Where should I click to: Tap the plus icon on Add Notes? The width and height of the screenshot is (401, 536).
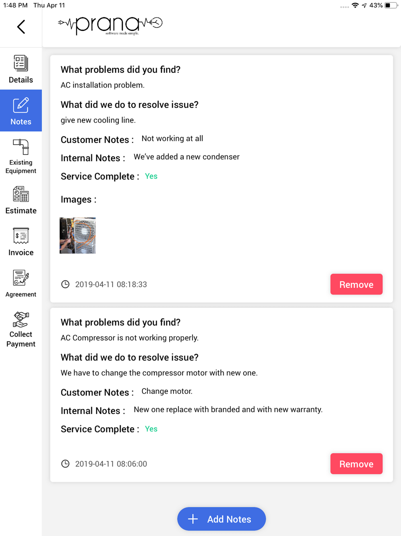(193, 519)
